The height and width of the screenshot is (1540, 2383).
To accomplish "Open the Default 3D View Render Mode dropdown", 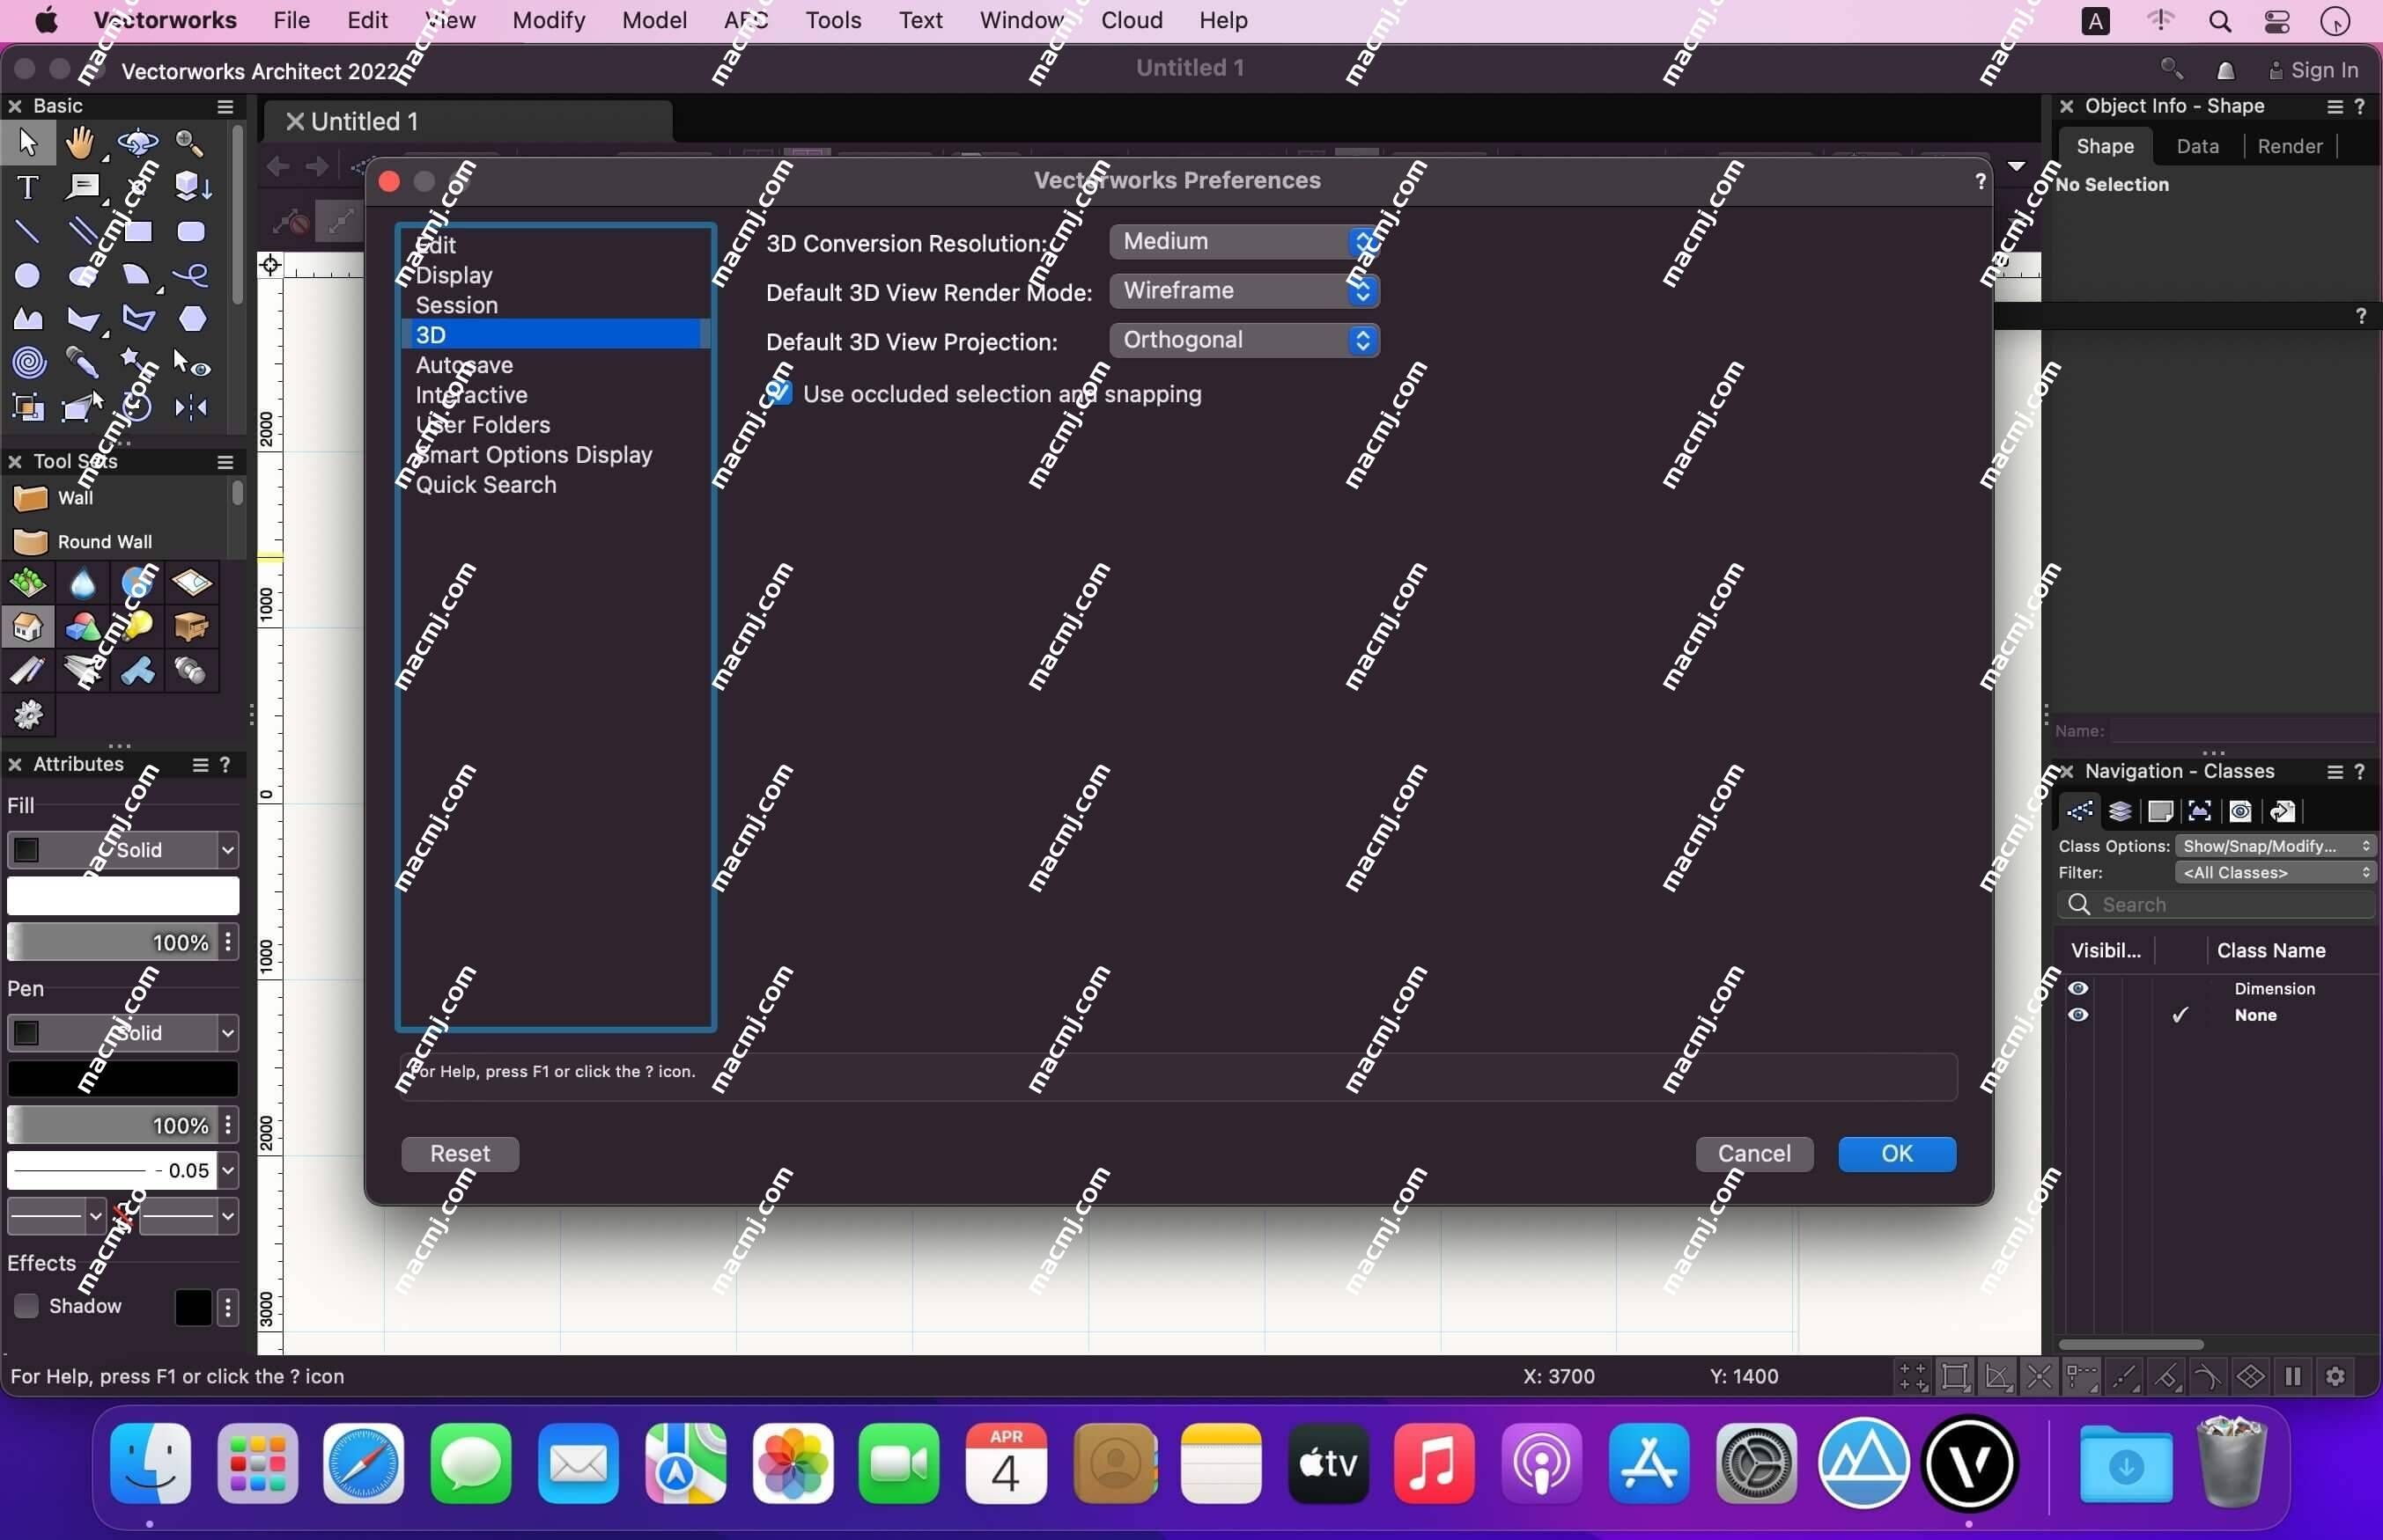I will [x=1242, y=290].
